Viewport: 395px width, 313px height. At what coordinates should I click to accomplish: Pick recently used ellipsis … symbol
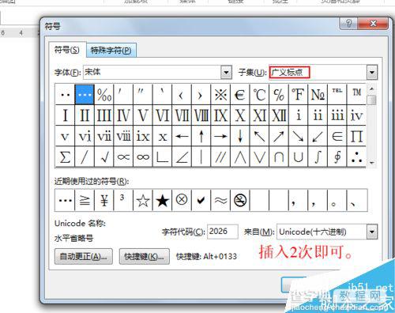click(65, 200)
